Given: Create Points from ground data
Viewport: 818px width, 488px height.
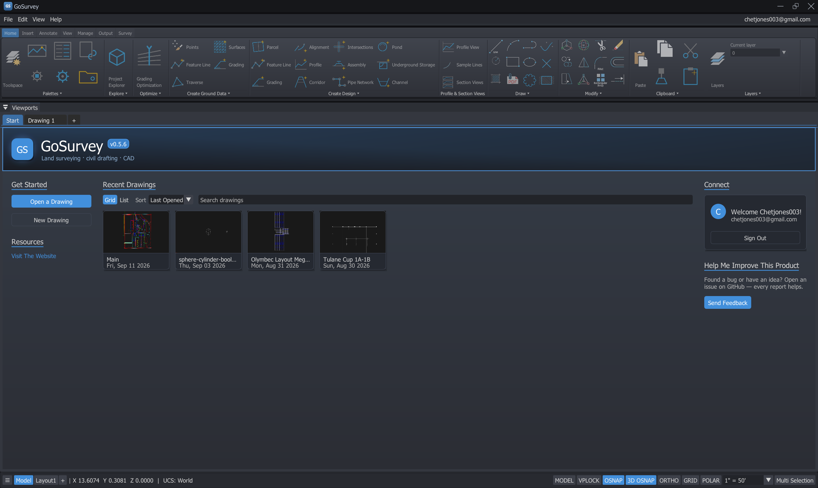Looking at the screenshot, I should (186, 47).
